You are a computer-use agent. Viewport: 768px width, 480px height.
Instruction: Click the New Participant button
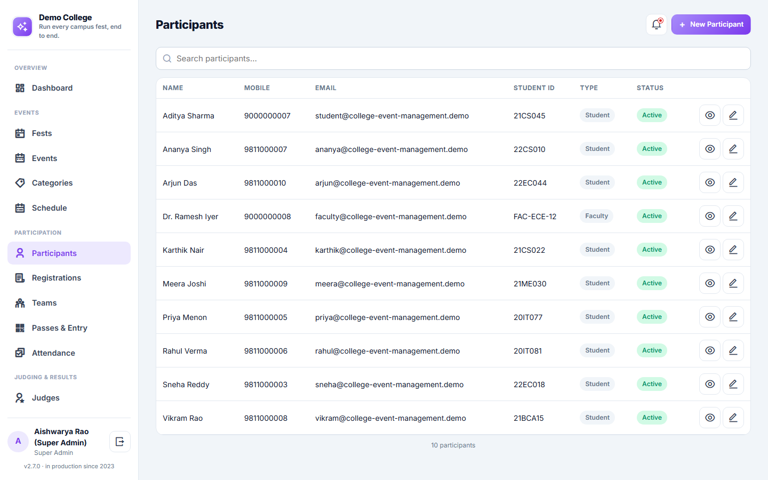tap(711, 25)
